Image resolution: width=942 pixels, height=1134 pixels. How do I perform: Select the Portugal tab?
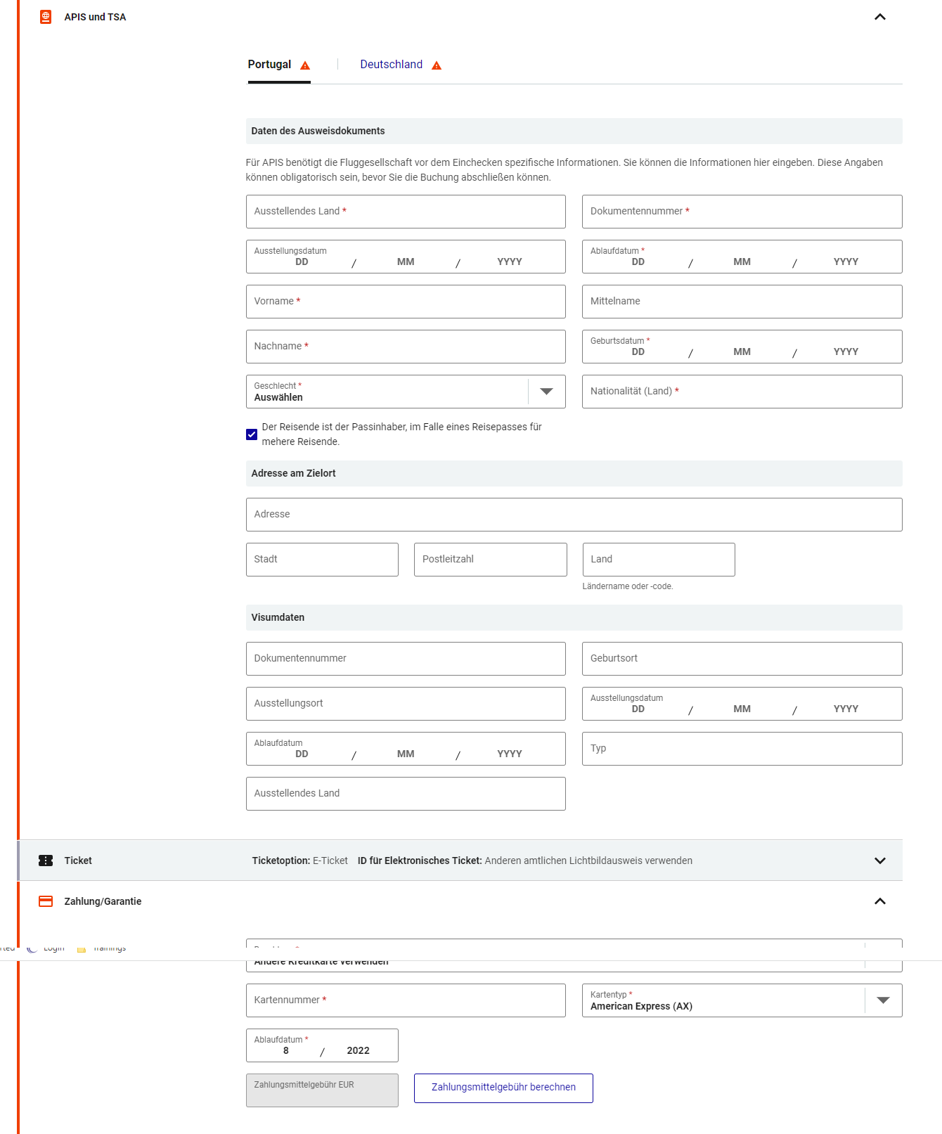pyautogui.click(x=269, y=65)
